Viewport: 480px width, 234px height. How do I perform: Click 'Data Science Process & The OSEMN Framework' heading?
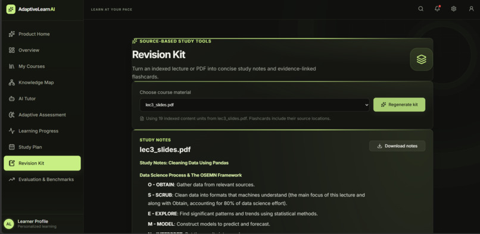tap(191, 175)
